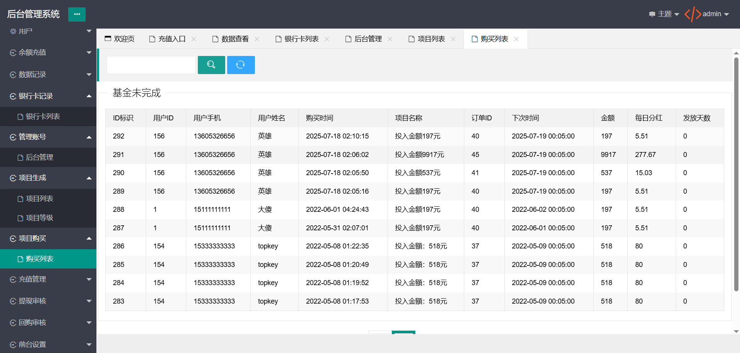Screen dimensions: 740x353
Task: Expand the 前台设置 menu arrow
Action: click(89, 345)
